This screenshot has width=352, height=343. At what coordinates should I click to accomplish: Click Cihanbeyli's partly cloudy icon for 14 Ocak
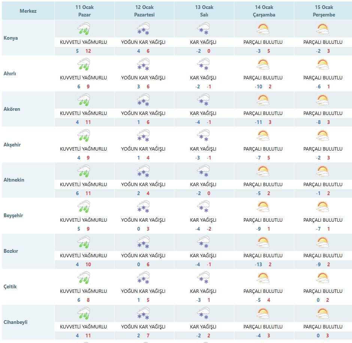263,314
